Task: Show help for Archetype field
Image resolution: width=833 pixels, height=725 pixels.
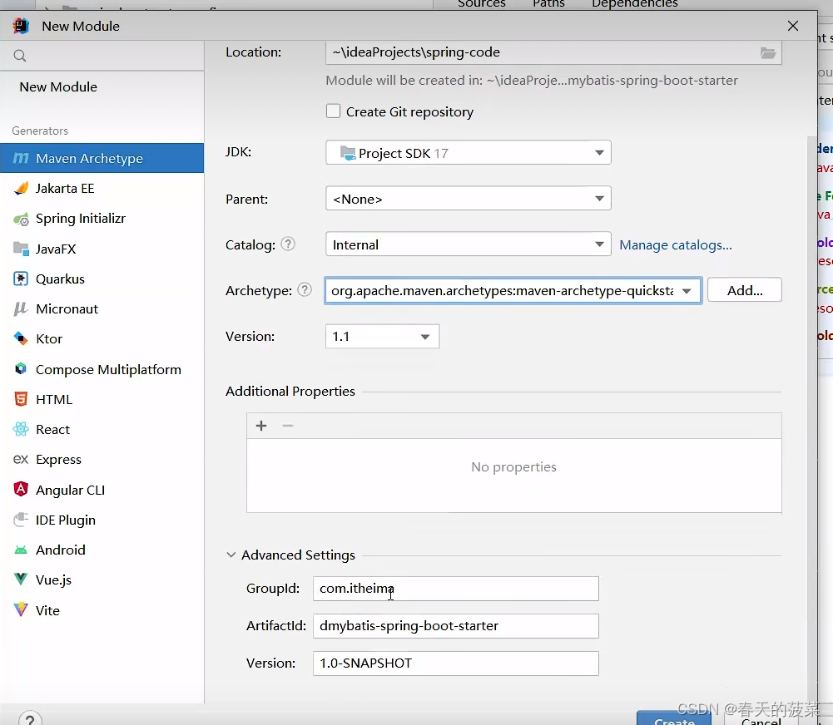Action: [305, 290]
